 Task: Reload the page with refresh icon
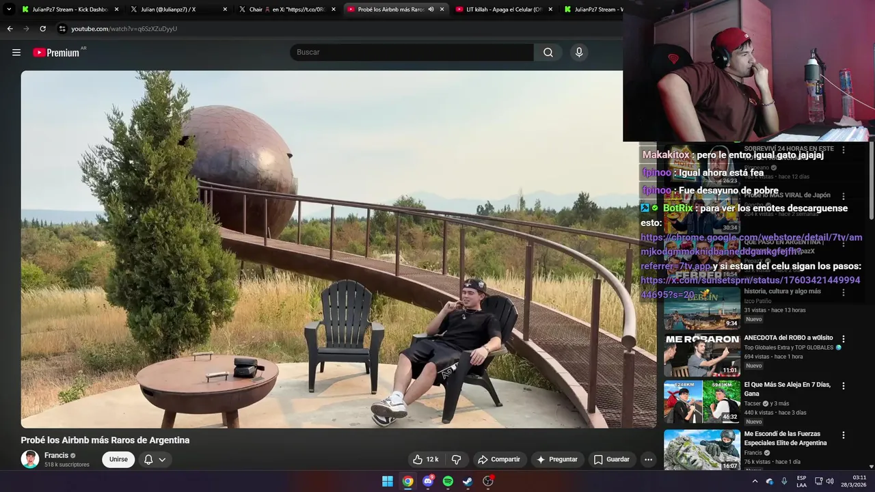42,29
